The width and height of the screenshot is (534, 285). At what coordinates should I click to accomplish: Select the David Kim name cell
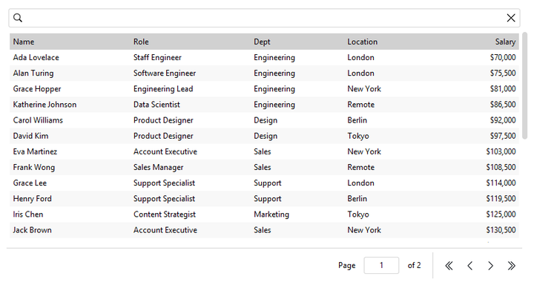tap(70, 136)
